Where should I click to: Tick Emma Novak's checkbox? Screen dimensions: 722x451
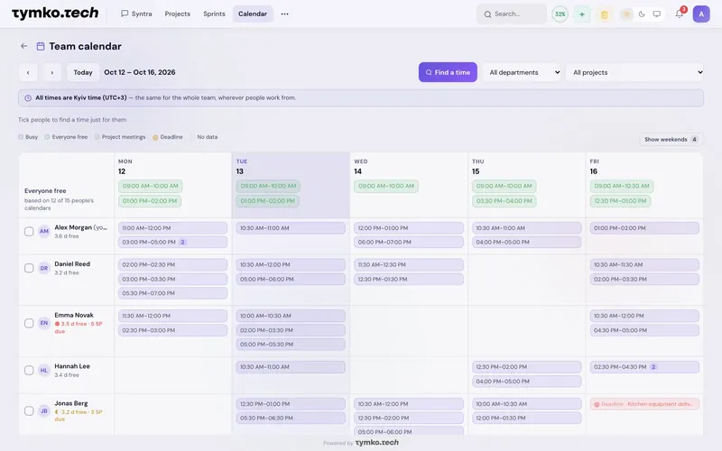pos(29,323)
